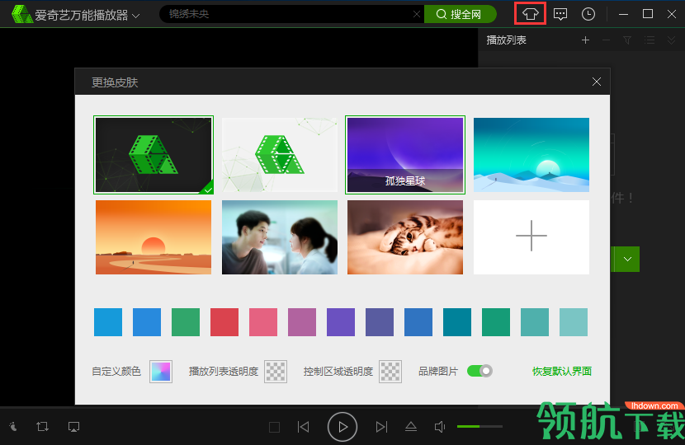Select the kitten photo skin
The width and height of the screenshot is (685, 445).
pos(405,237)
